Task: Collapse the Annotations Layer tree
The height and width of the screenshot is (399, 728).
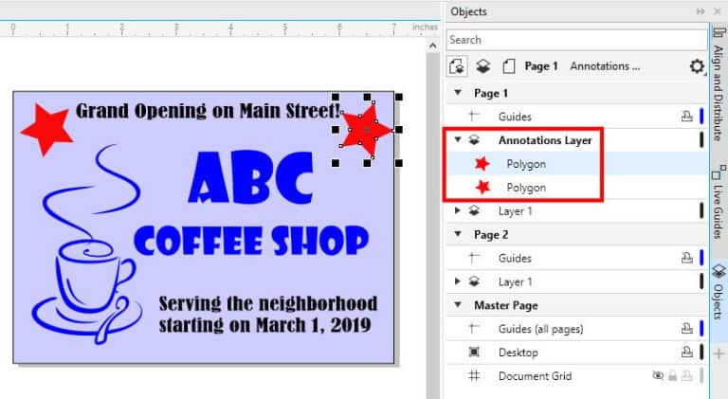Action: click(459, 140)
